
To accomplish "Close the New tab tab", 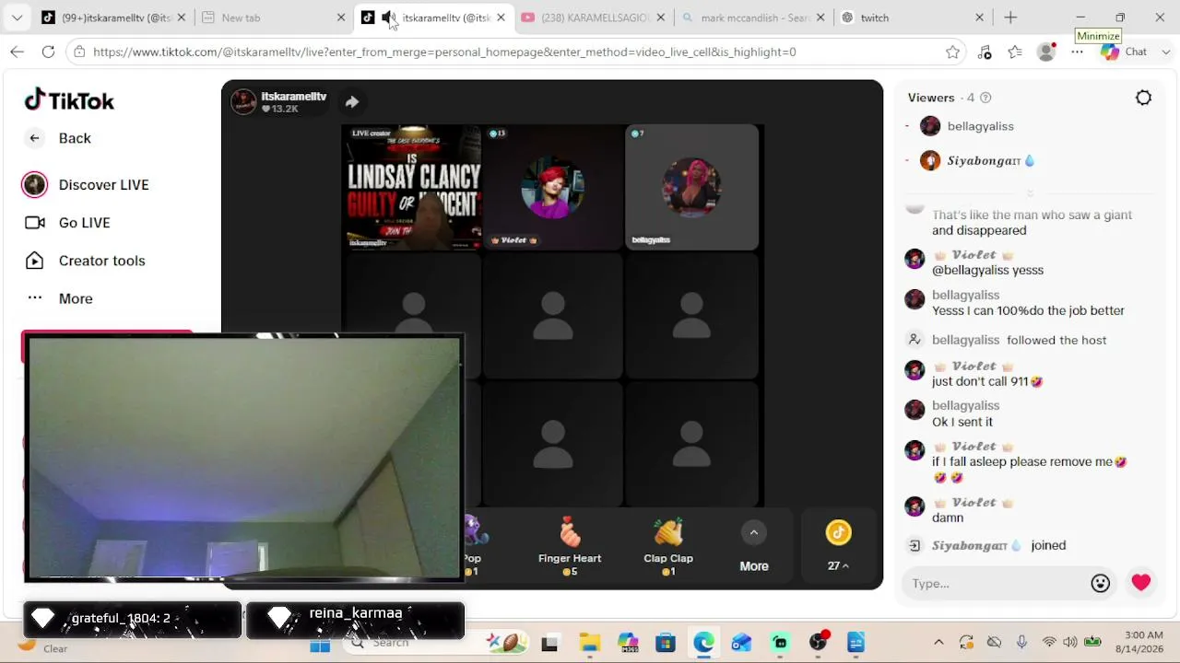I will [341, 17].
